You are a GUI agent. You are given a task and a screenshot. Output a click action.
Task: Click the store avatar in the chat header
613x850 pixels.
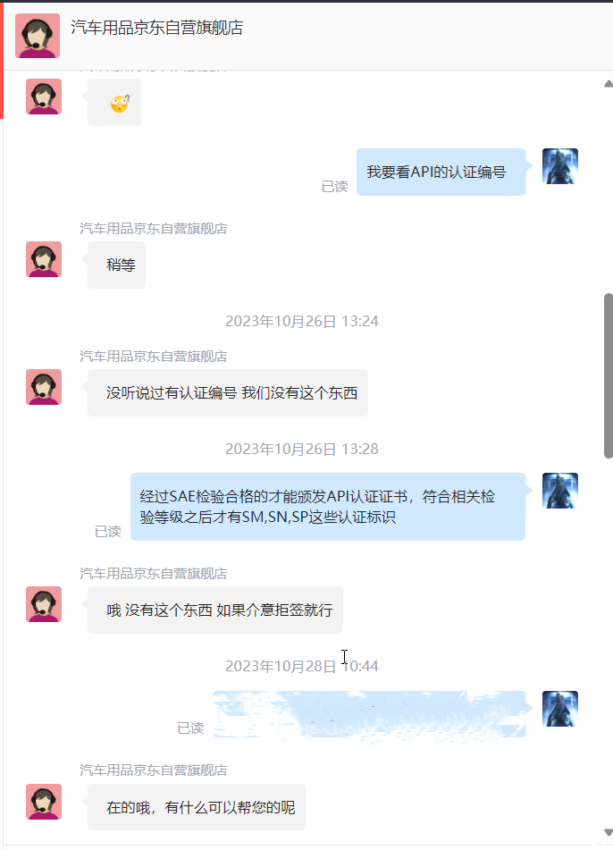point(38,36)
